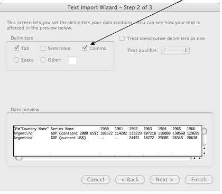Click Finish to complete import
The width and height of the screenshot is (222, 194).
pyautogui.click(x=199, y=180)
